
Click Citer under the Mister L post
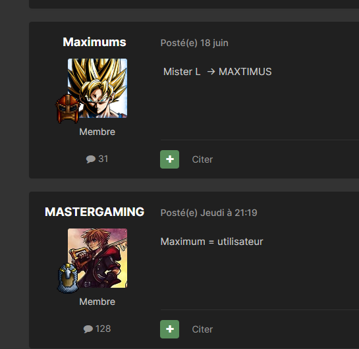pyautogui.click(x=202, y=159)
